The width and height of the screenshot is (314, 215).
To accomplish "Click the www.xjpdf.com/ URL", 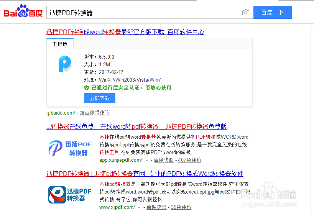I will coord(117,207).
